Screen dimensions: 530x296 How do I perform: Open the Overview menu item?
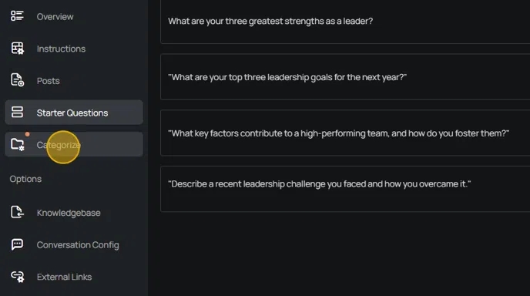55,17
